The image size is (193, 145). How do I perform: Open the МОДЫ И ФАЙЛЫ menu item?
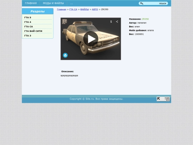[x=53, y=3]
